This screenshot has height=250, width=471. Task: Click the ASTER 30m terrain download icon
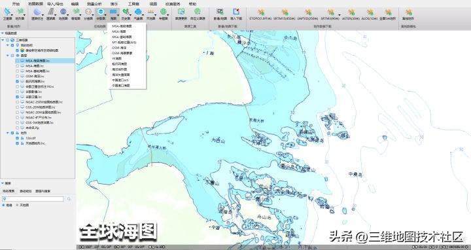point(351,12)
